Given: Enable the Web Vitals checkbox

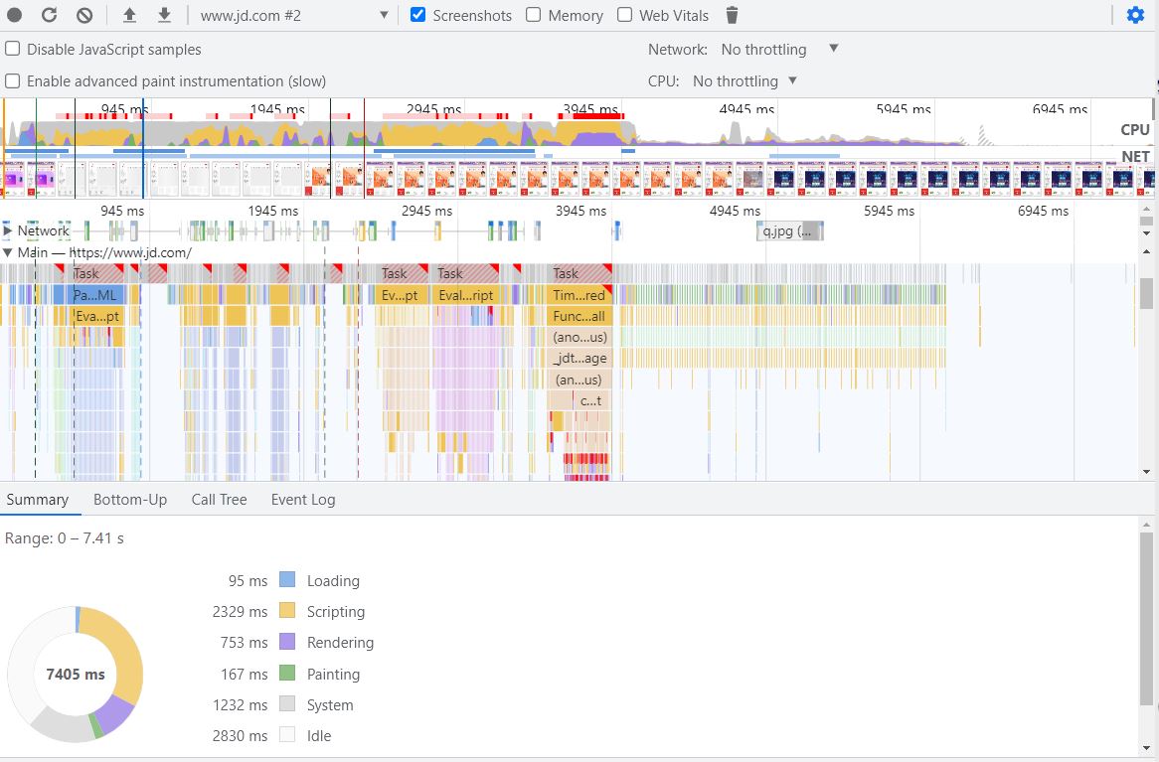Looking at the screenshot, I should pyautogui.click(x=625, y=15).
